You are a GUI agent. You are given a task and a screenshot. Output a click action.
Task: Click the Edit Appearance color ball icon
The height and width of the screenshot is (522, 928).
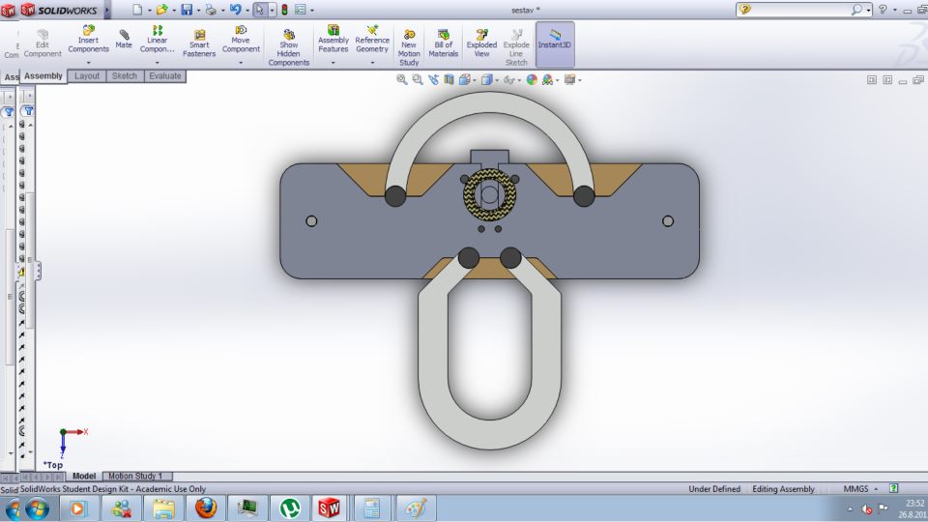[532, 80]
